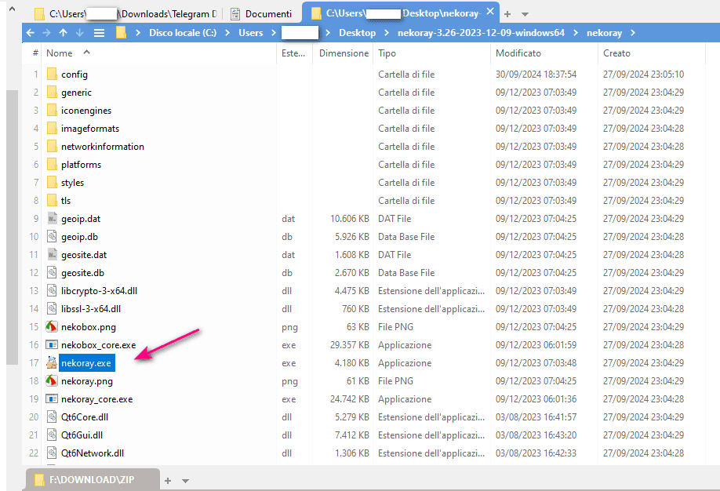Click the styles folder icon
Viewport: 720px width, 491px height.
[x=52, y=182]
